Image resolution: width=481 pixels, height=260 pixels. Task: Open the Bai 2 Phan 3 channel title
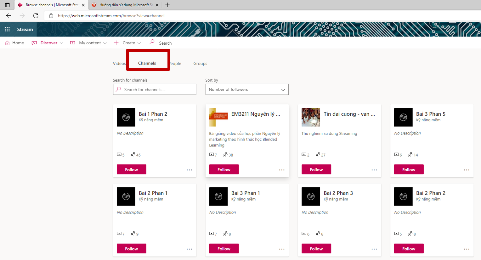pos(338,193)
